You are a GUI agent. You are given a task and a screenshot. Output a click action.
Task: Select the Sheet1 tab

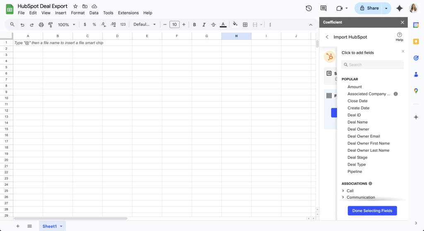coord(49,226)
